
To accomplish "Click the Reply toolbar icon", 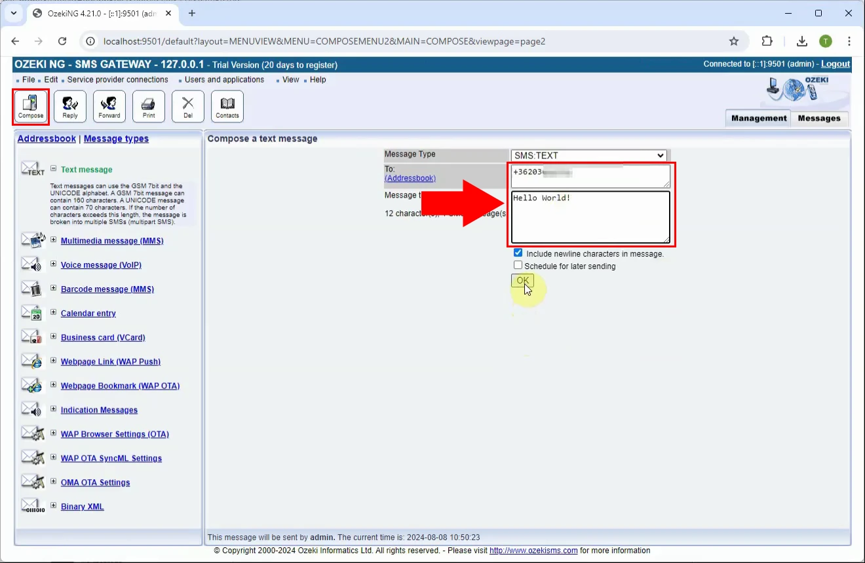I will pyautogui.click(x=70, y=106).
